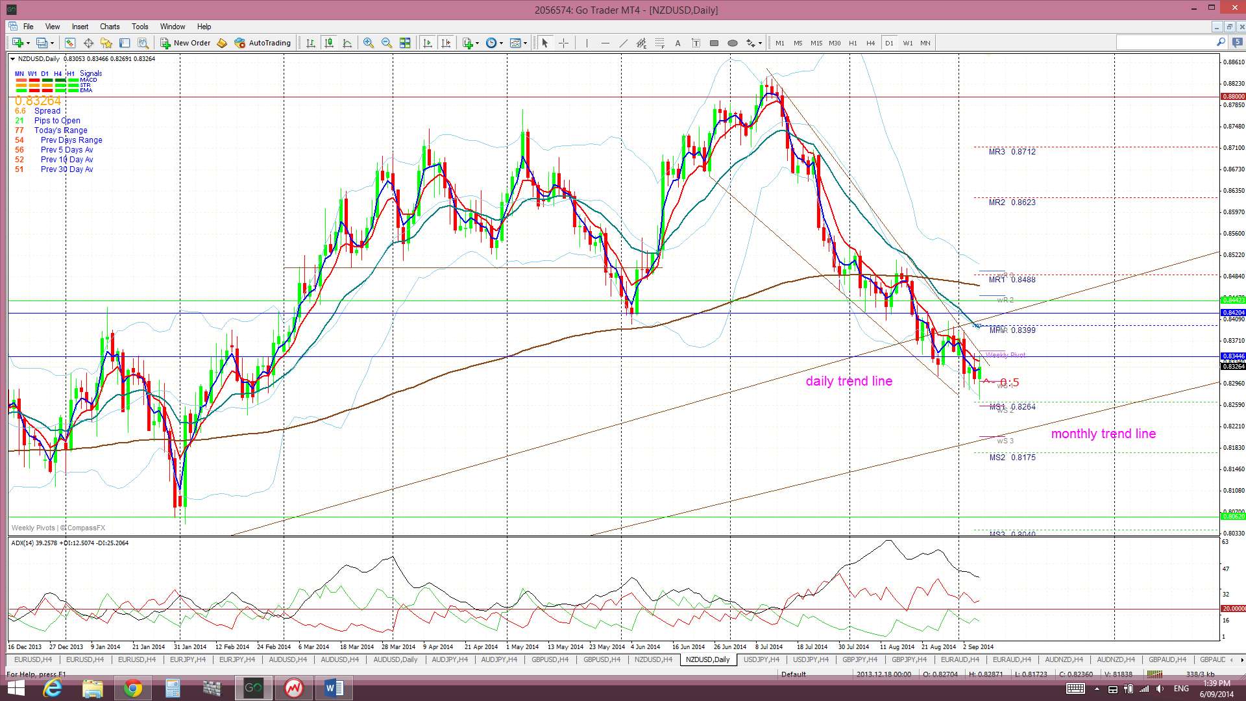This screenshot has height=701, width=1246.
Task: Select the Fibonacci retracement tool
Action: pos(659,43)
